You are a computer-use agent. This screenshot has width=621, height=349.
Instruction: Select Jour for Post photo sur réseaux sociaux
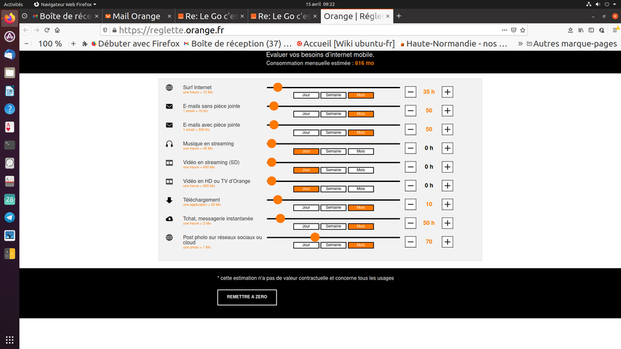[x=306, y=245]
